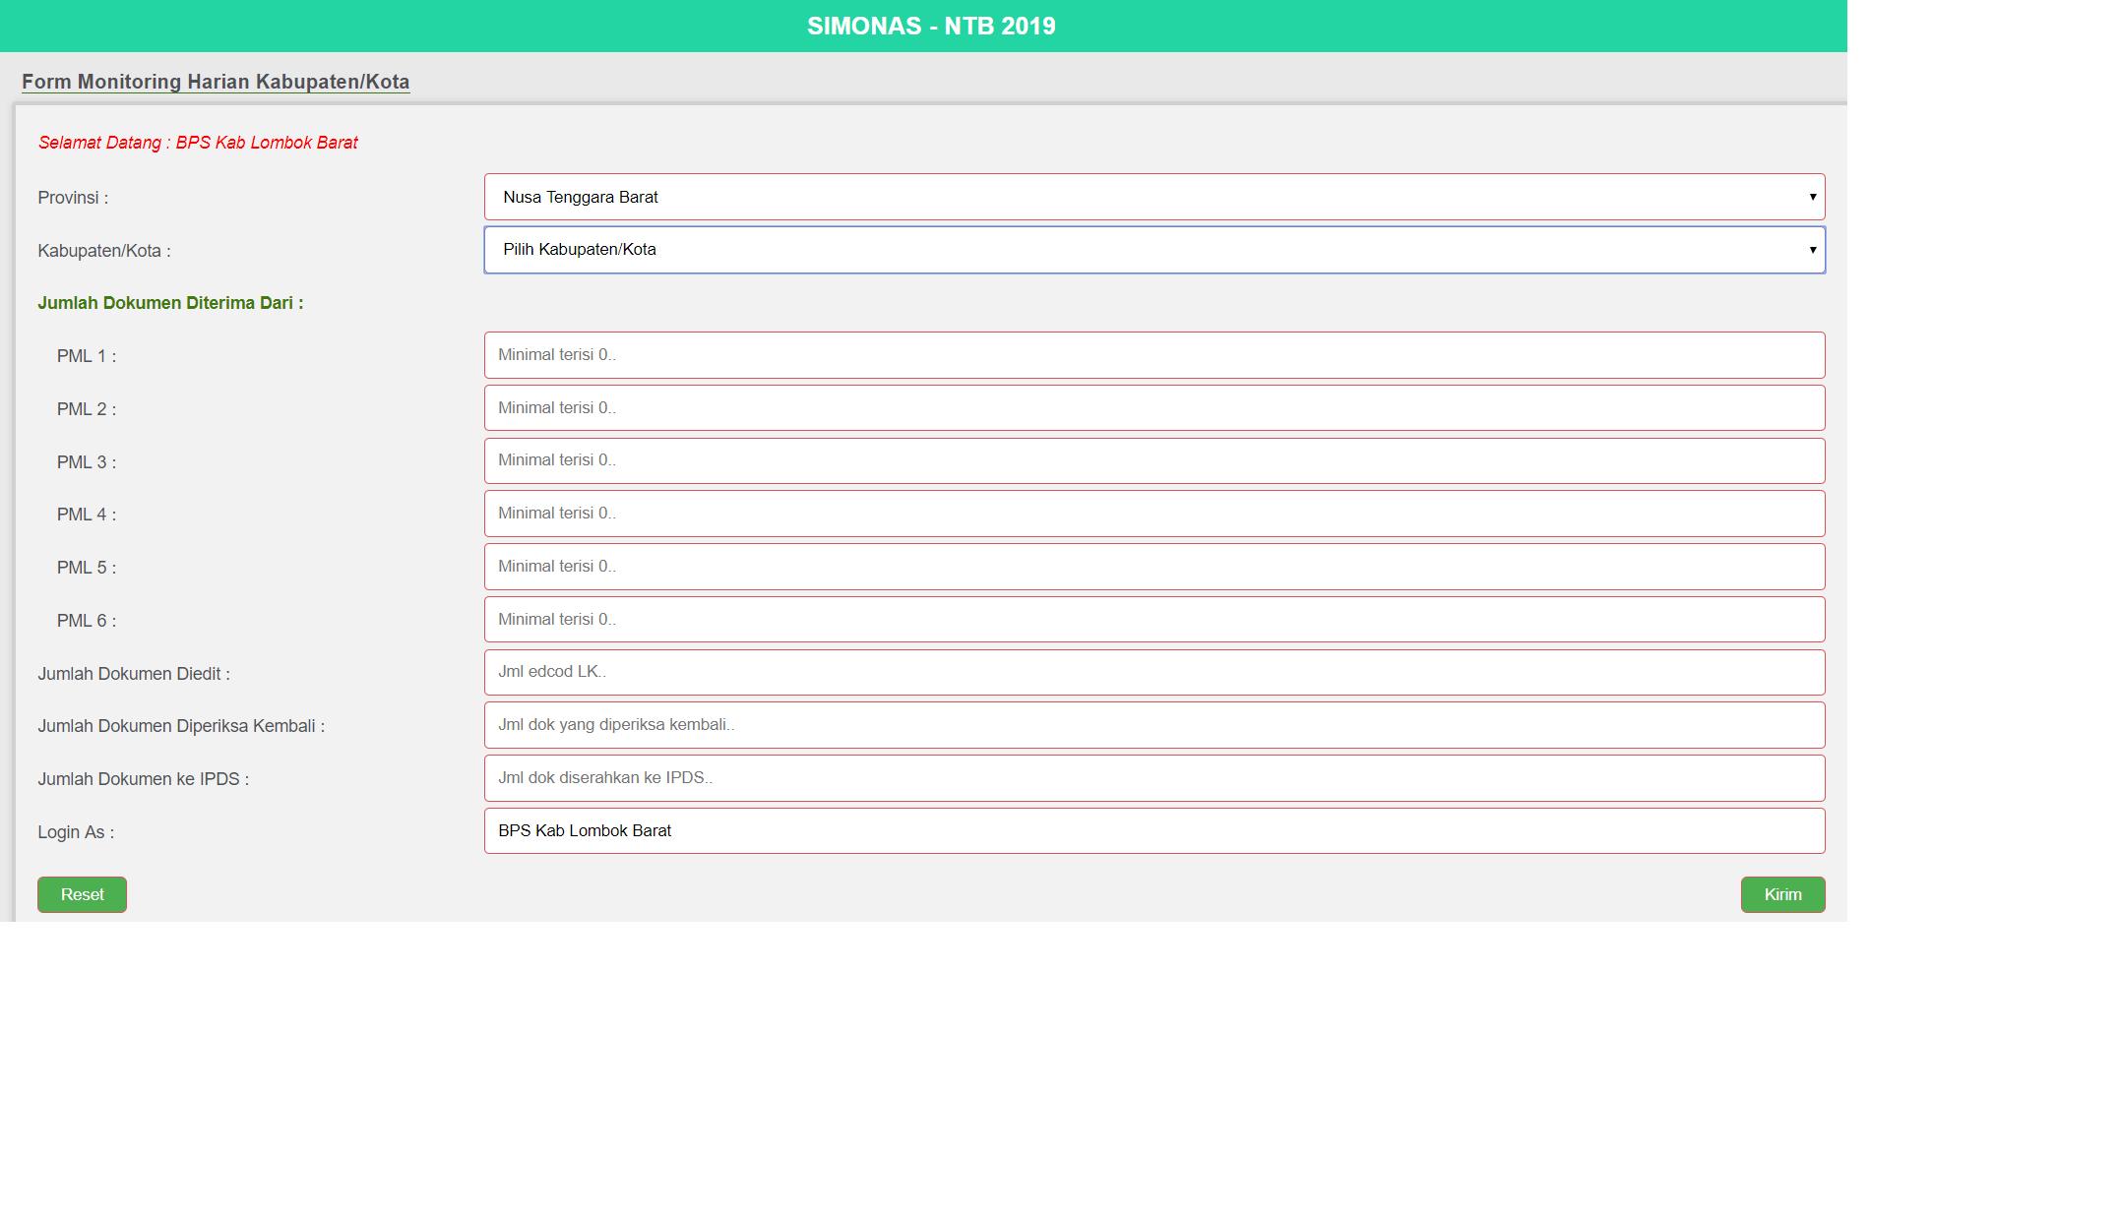The image size is (2120, 1214).
Task: Click the Jumlah Dokumen Diedit label
Action: (x=134, y=674)
